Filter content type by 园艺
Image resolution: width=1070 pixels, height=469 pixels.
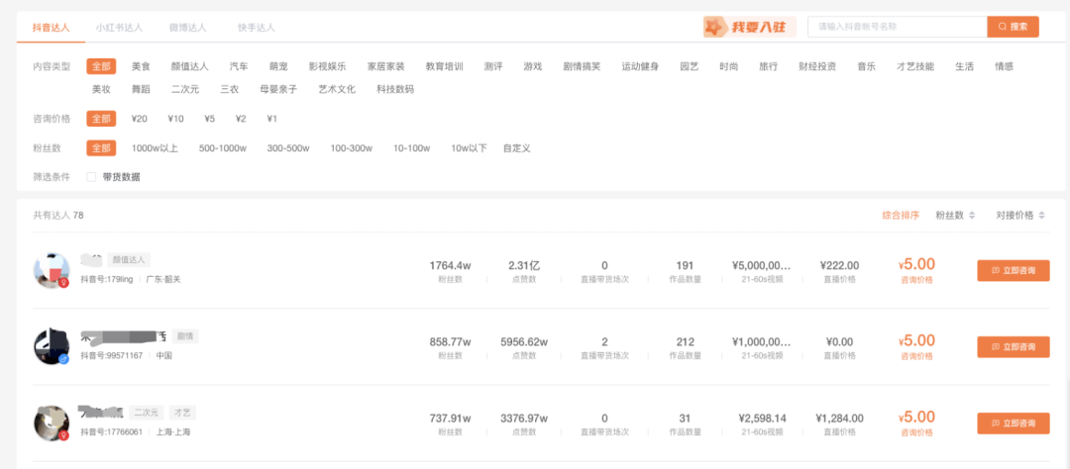690,67
